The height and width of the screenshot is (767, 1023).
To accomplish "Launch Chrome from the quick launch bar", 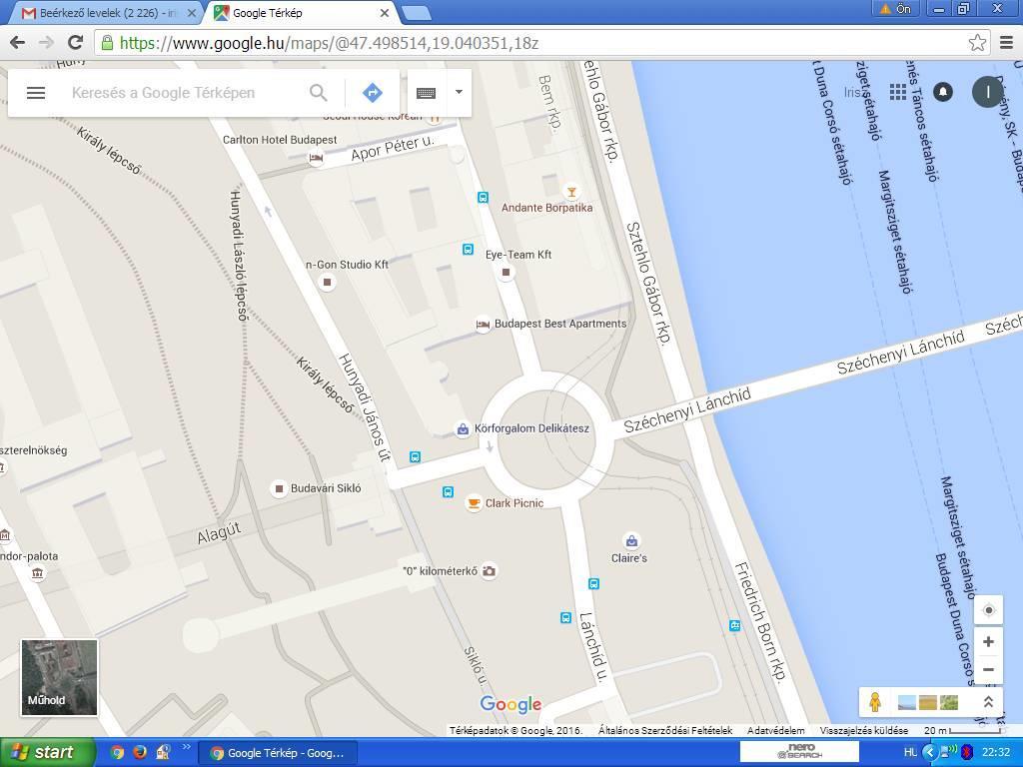I will [x=118, y=753].
